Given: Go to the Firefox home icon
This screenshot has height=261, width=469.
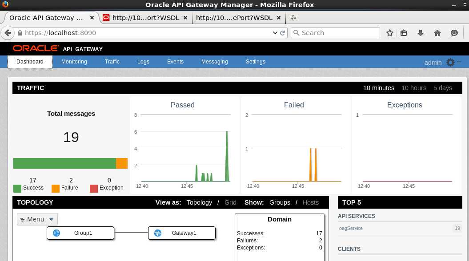Looking at the screenshot, I should tap(437, 33).
